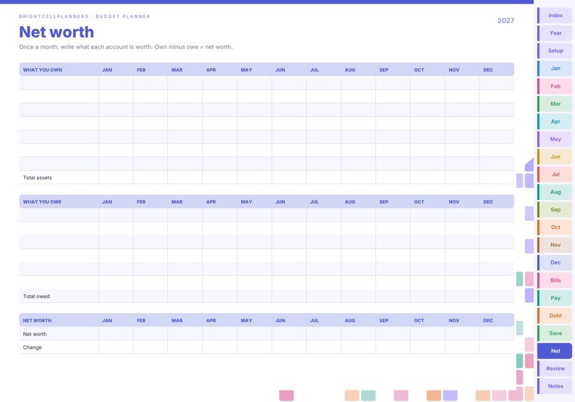Screen dimensions: 575x402
Task: Click the 'Total owed' row label
Action: click(x=36, y=296)
